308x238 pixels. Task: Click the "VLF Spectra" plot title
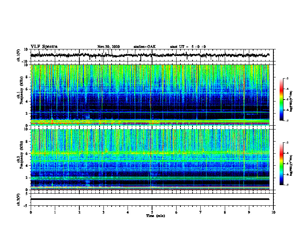coord(44,47)
